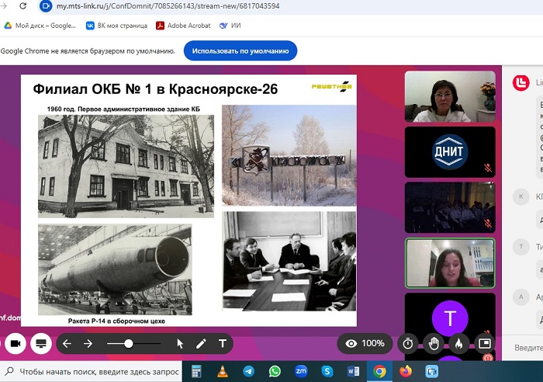This screenshot has width=543, height=382.
Task: Click the Использовать по умолчанию button
Action: tap(240, 51)
